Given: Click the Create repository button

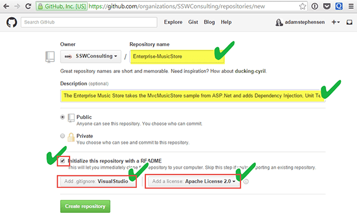Looking at the screenshot, I should click(85, 206).
